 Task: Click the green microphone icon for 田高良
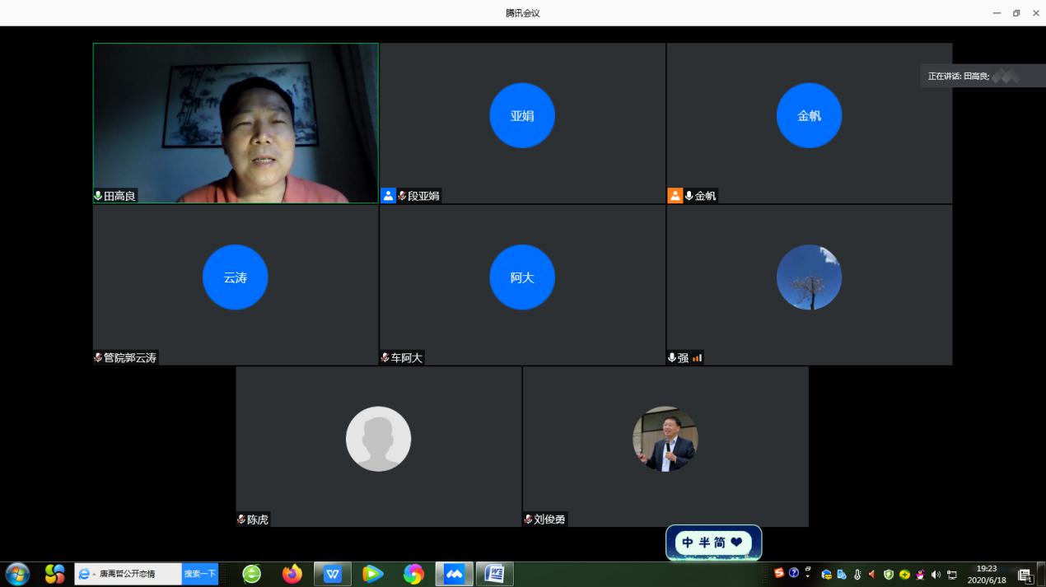[98, 196]
